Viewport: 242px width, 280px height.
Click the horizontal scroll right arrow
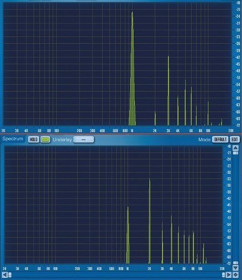[229, 275]
